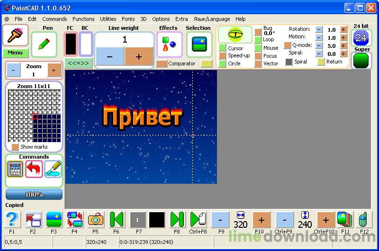Open help with the F1 question mark icon
The image size is (379, 251).
pos(12,220)
